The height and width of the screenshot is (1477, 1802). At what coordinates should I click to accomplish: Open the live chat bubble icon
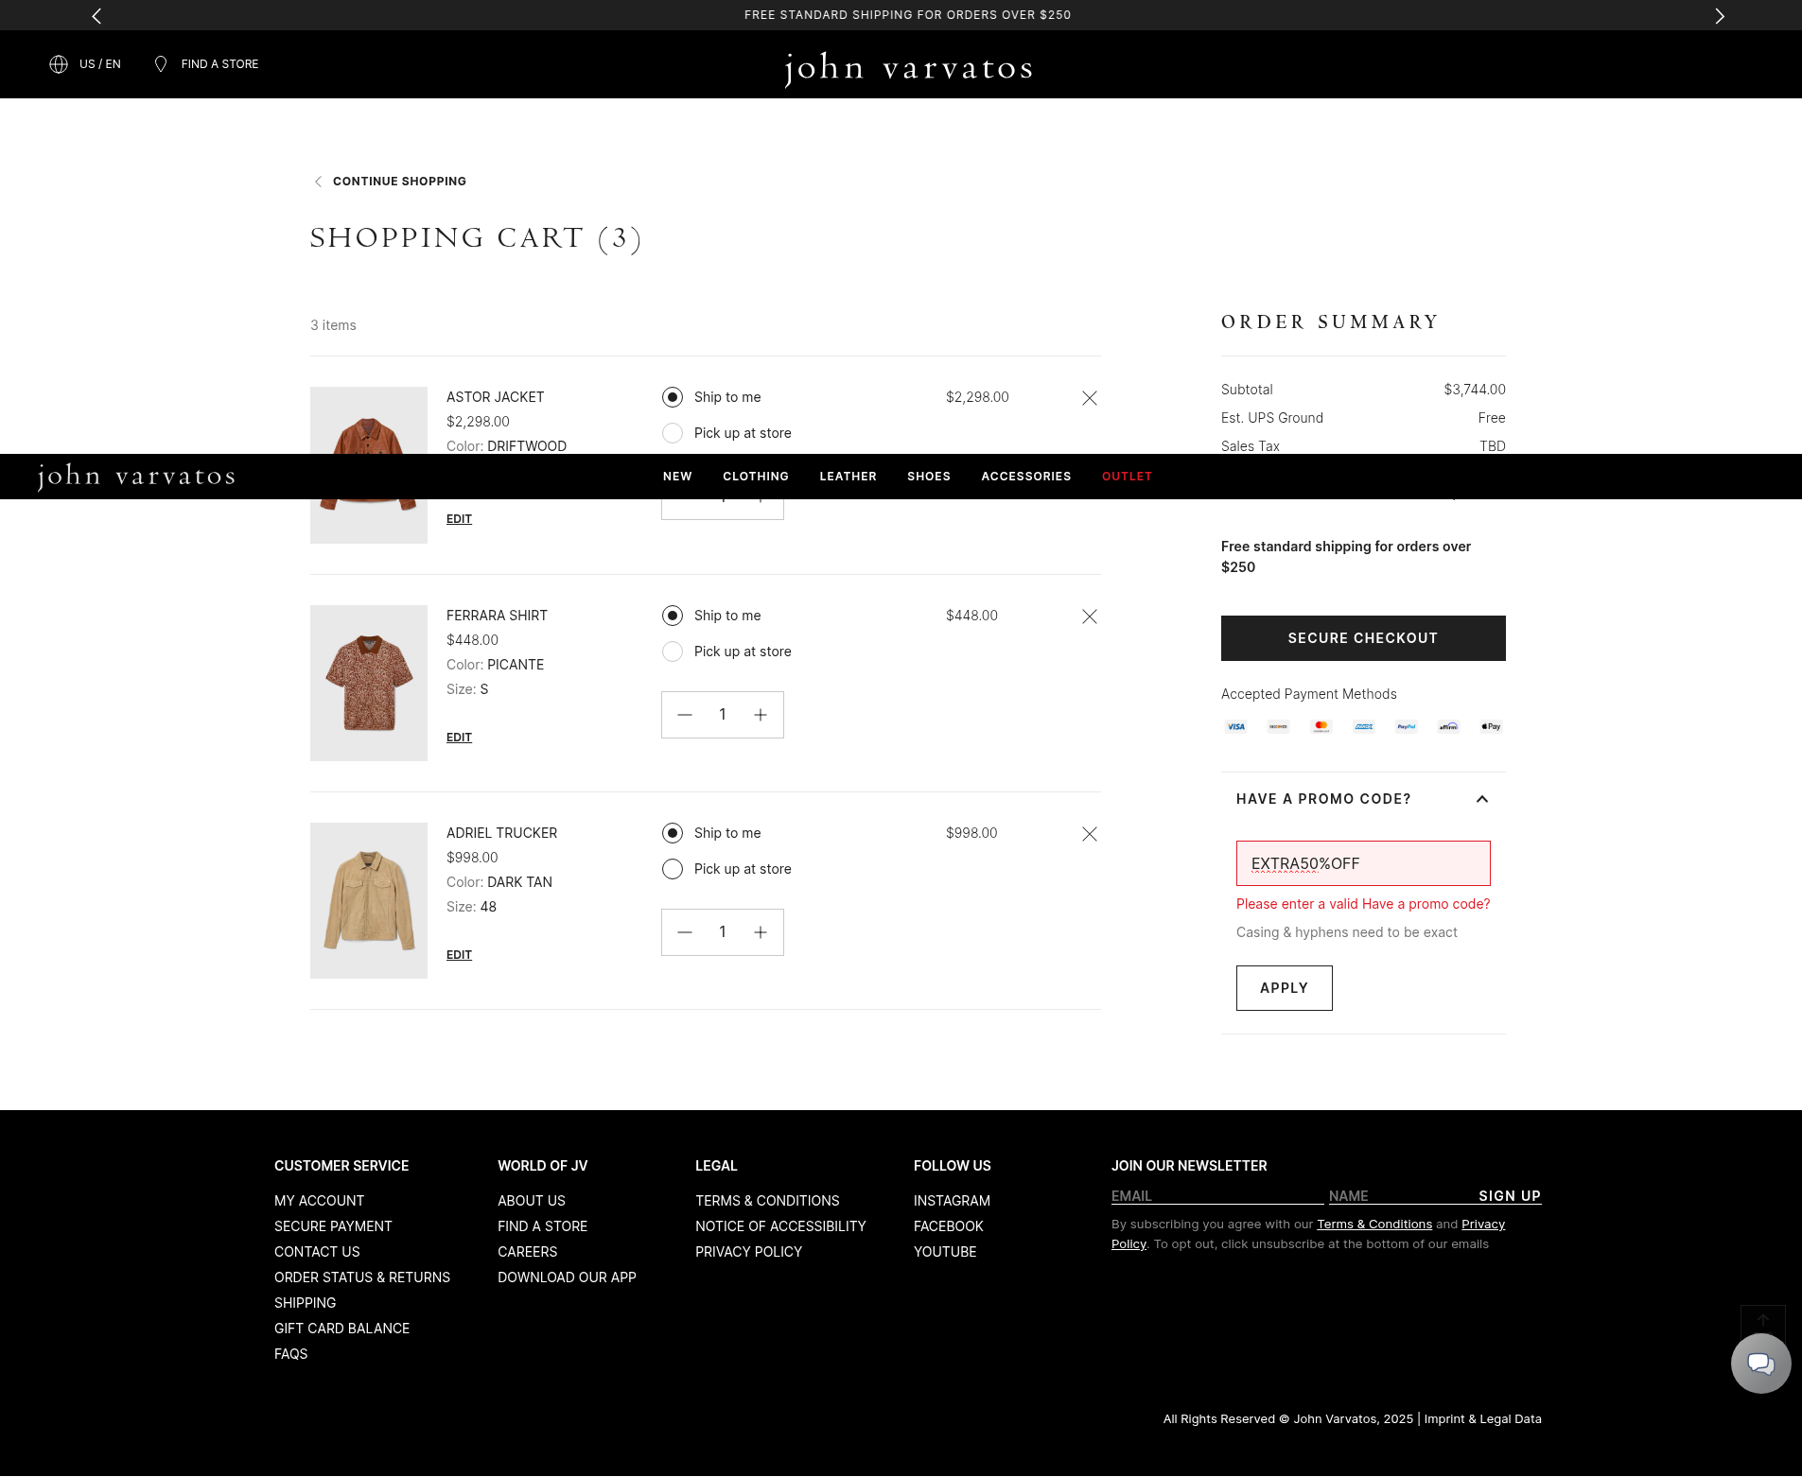click(x=1760, y=1363)
